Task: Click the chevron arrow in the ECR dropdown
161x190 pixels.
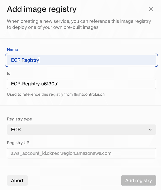Action: click(x=150, y=130)
